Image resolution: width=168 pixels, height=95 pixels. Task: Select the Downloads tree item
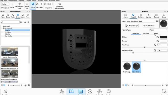pos(7,26)
